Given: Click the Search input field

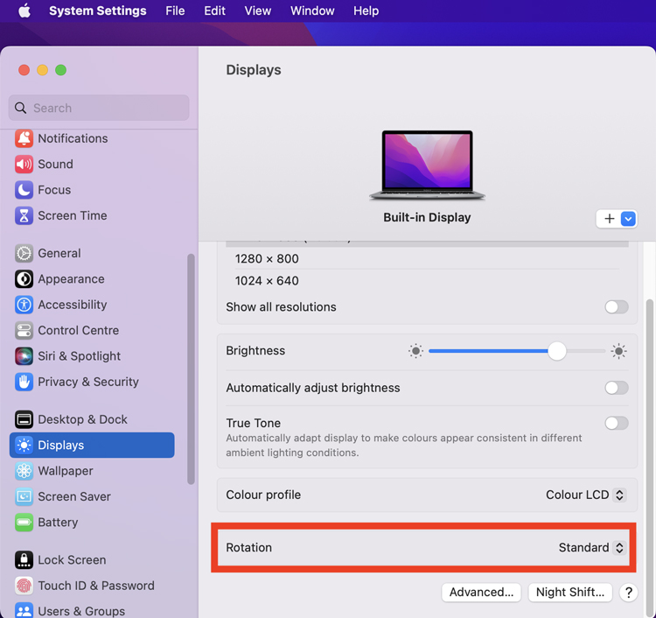Looking at the screenshot, I should [99, 108].
